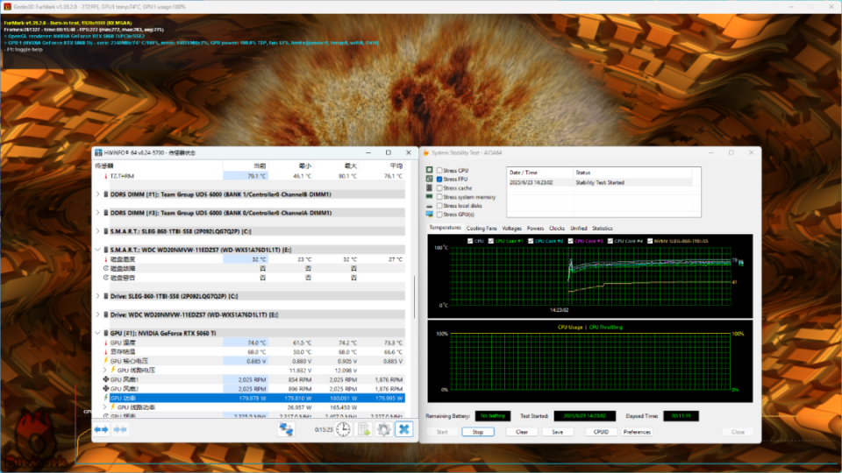
Task: Open the CPUID button in AIDA64
Action: (x=600, y=432)
